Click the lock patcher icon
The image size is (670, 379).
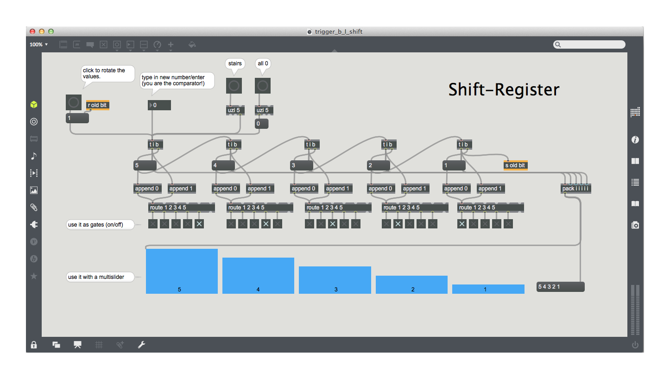[x=34, y=345]
